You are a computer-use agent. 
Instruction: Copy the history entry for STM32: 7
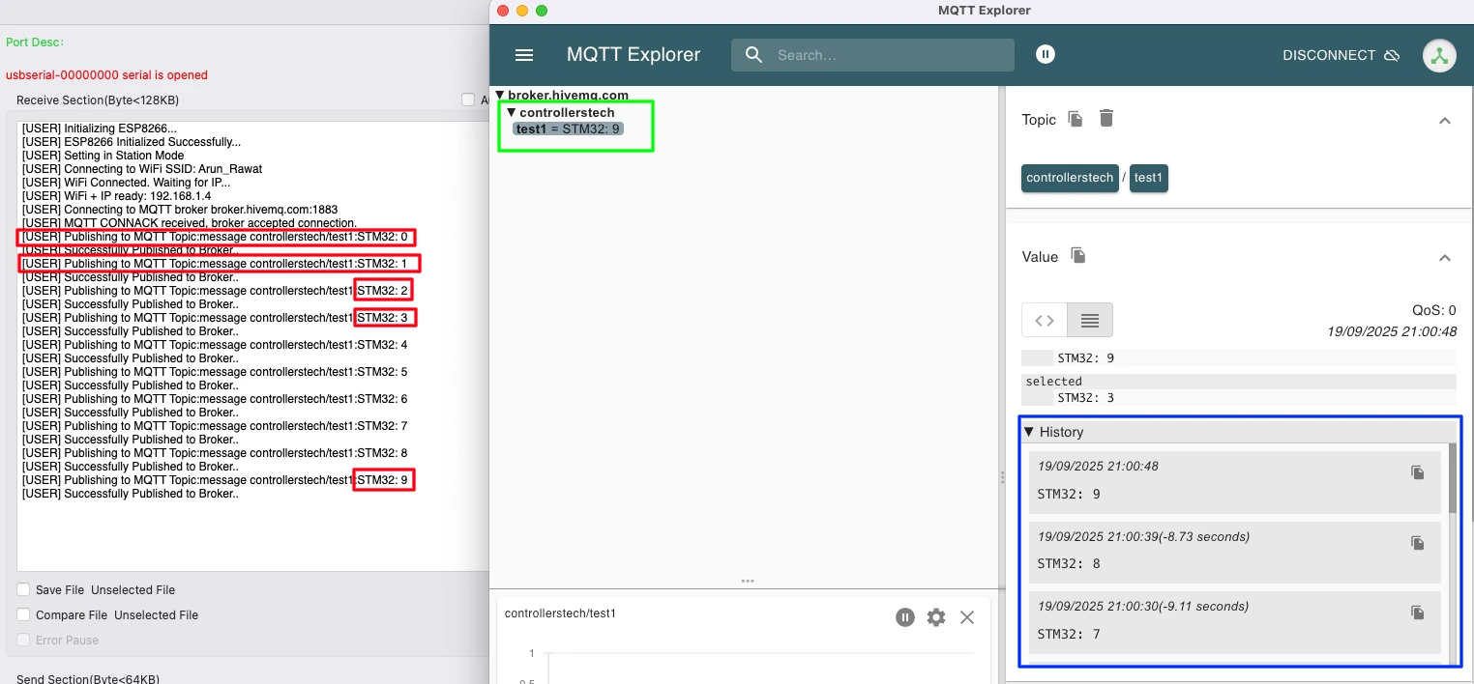coord(1418,613)
